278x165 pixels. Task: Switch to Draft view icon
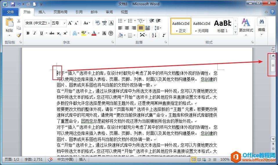click(x=215, y=160)
